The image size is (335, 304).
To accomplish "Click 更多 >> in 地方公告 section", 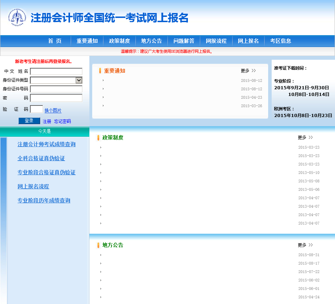I will [x=305, y=245].
